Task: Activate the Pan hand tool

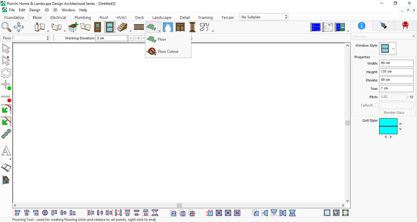Action: 19,27
